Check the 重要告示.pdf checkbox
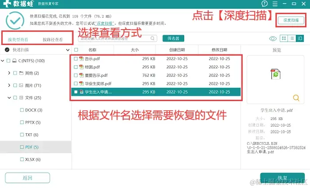 point(76,75)
